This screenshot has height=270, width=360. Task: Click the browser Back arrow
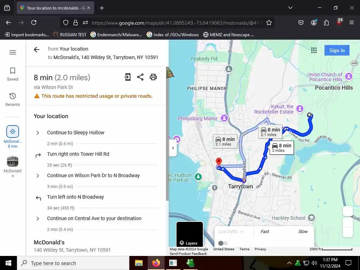click(8, 22)
